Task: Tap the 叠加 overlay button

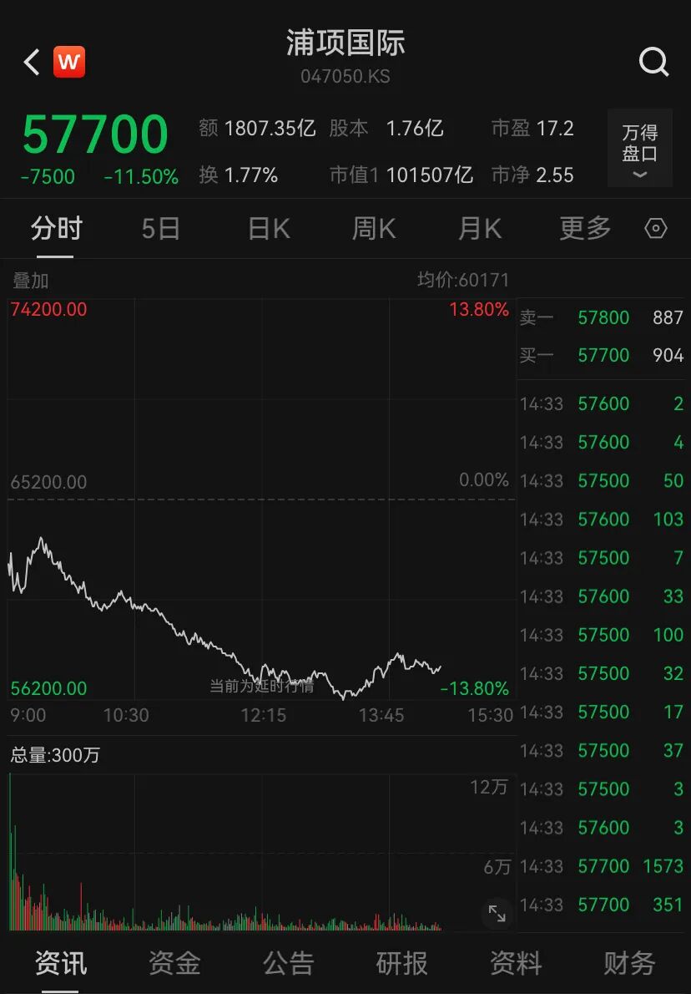Action: point(30,280)
